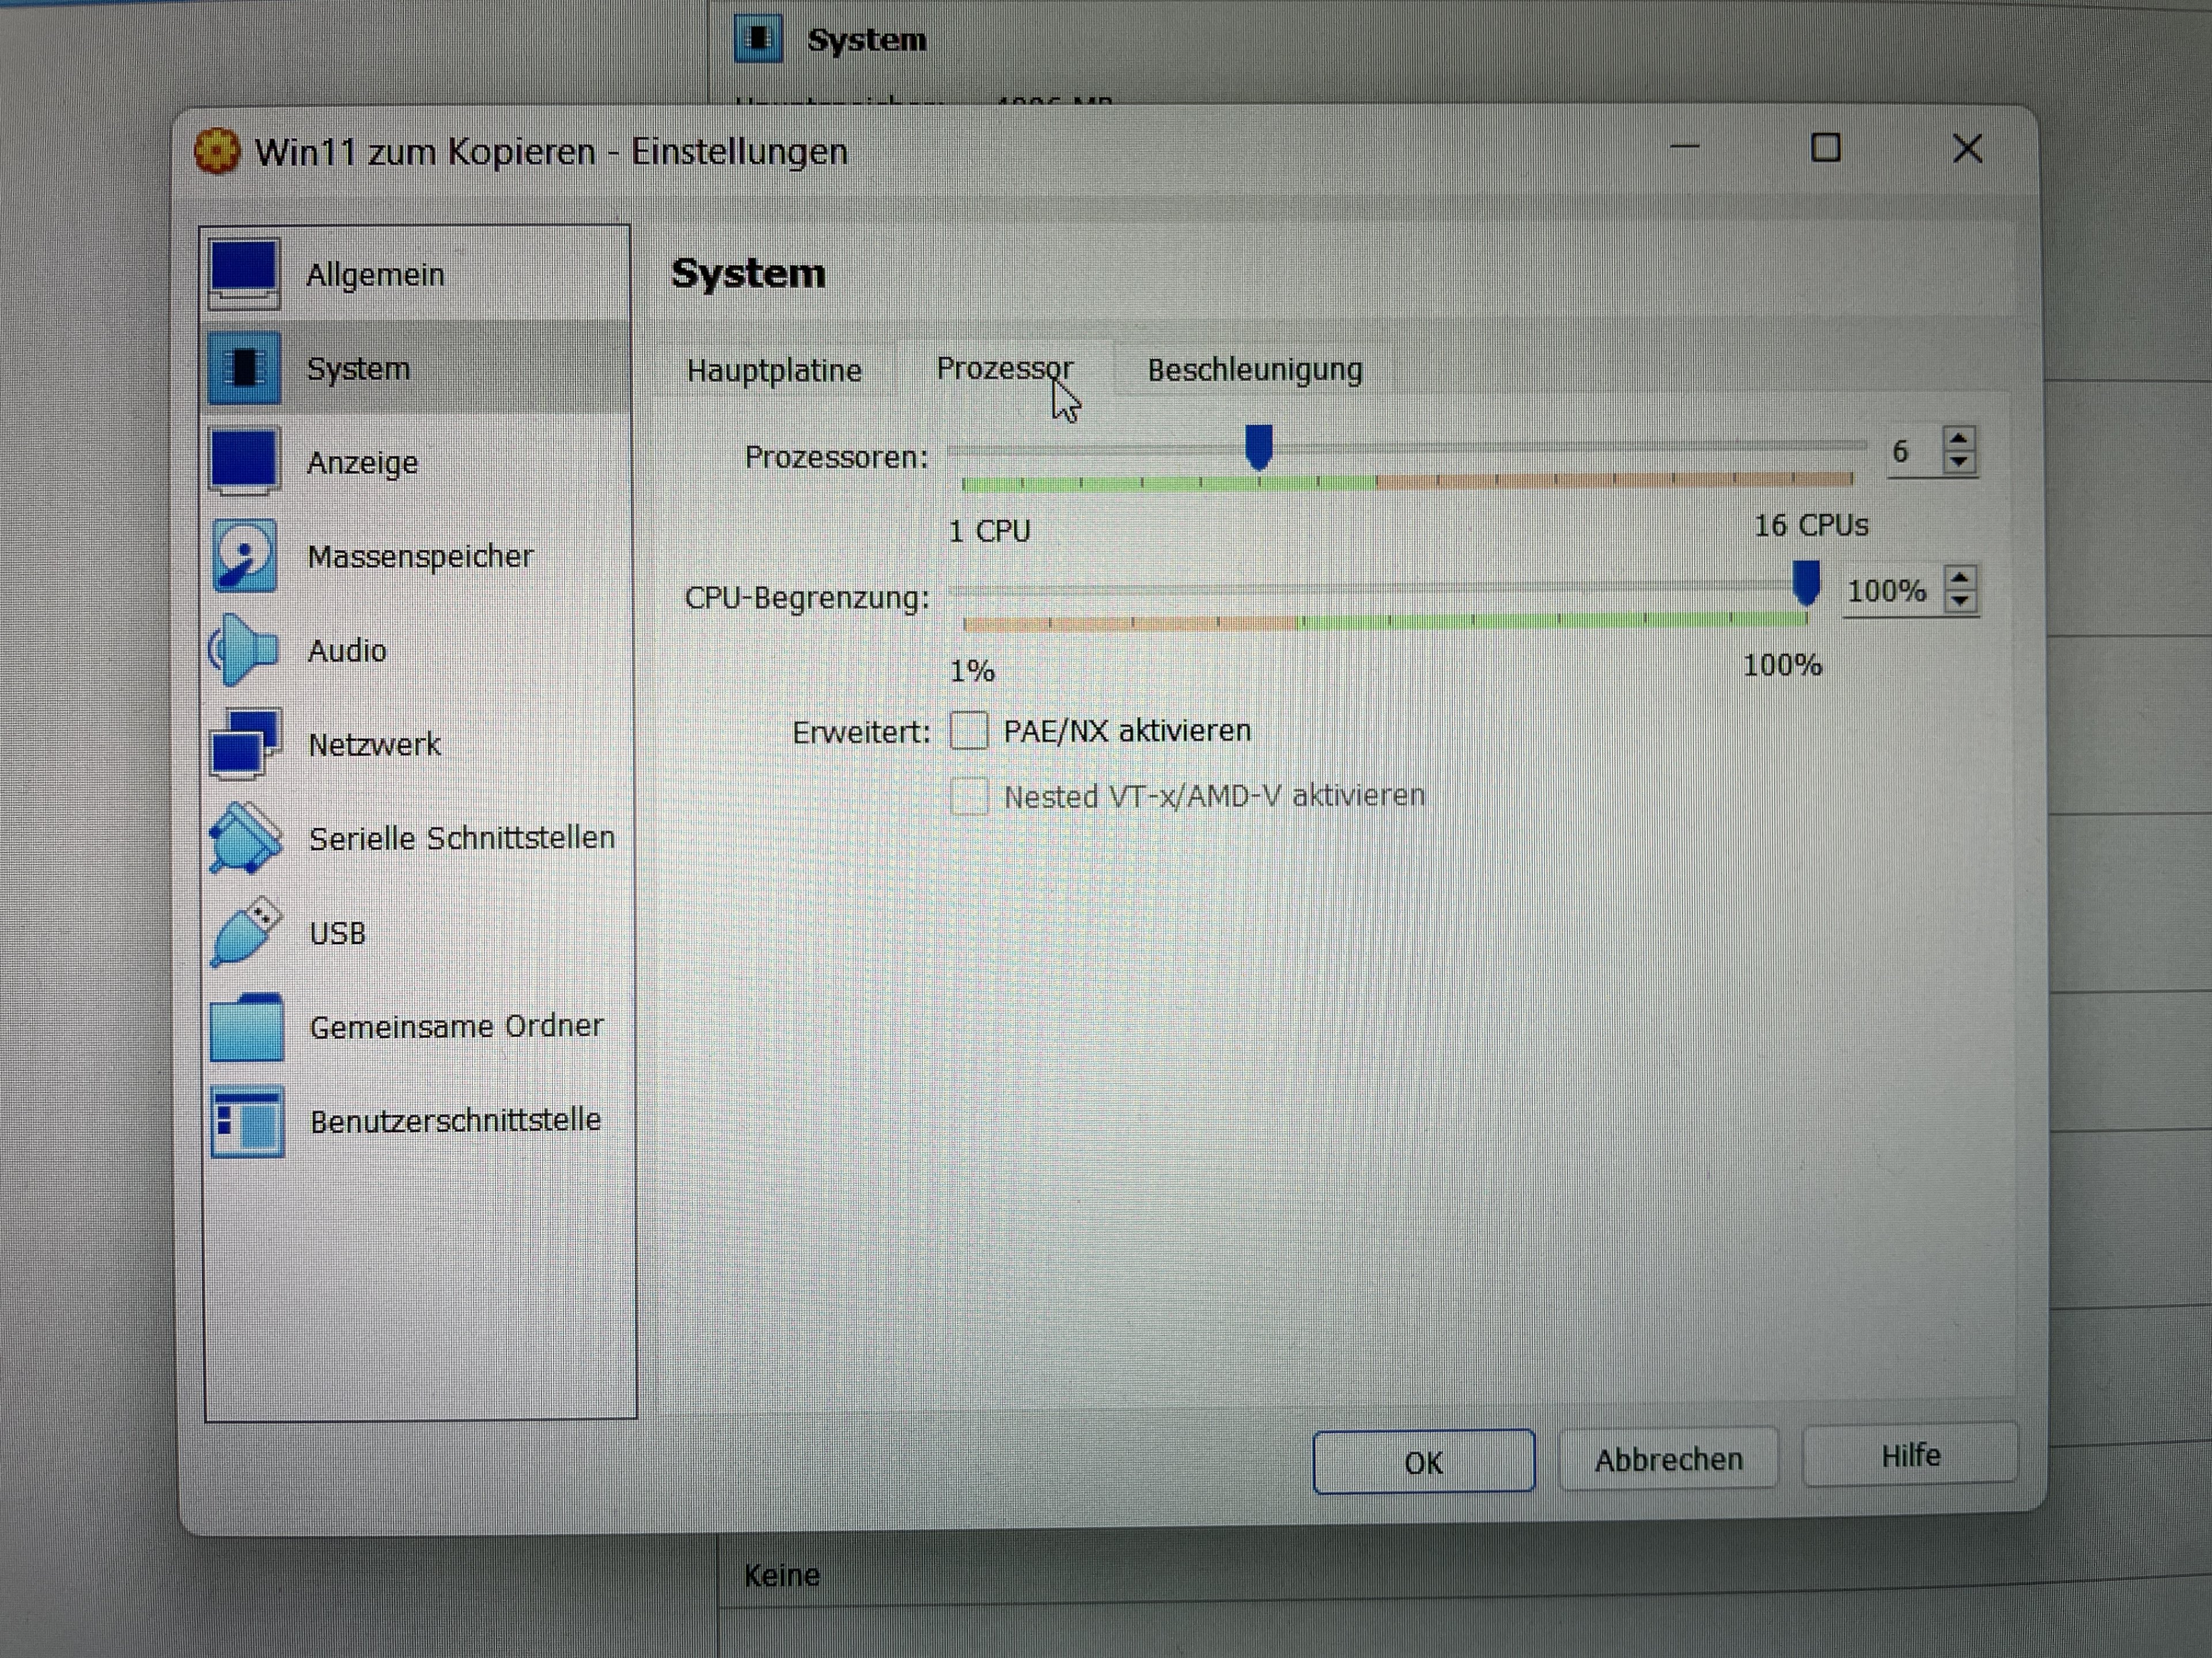Open the Massenspeicher disk icon
The height and width of the screenshot is (1658, 2212).
point(243,556)
